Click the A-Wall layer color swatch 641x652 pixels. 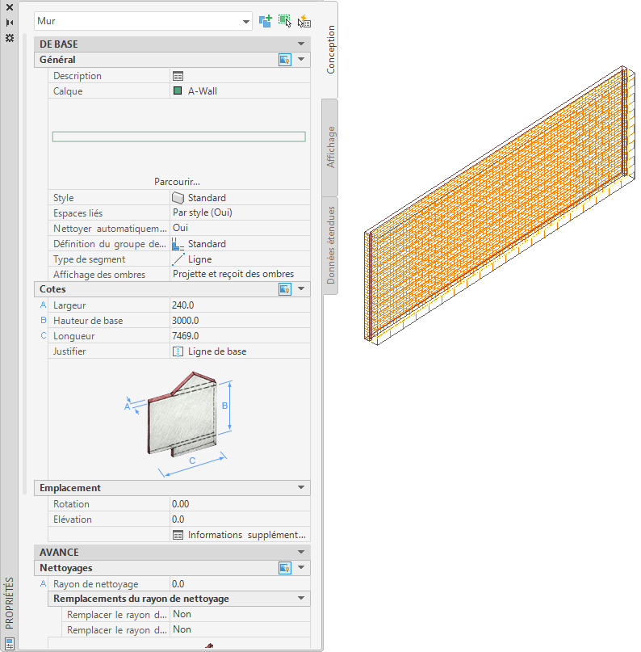point(178,90)
